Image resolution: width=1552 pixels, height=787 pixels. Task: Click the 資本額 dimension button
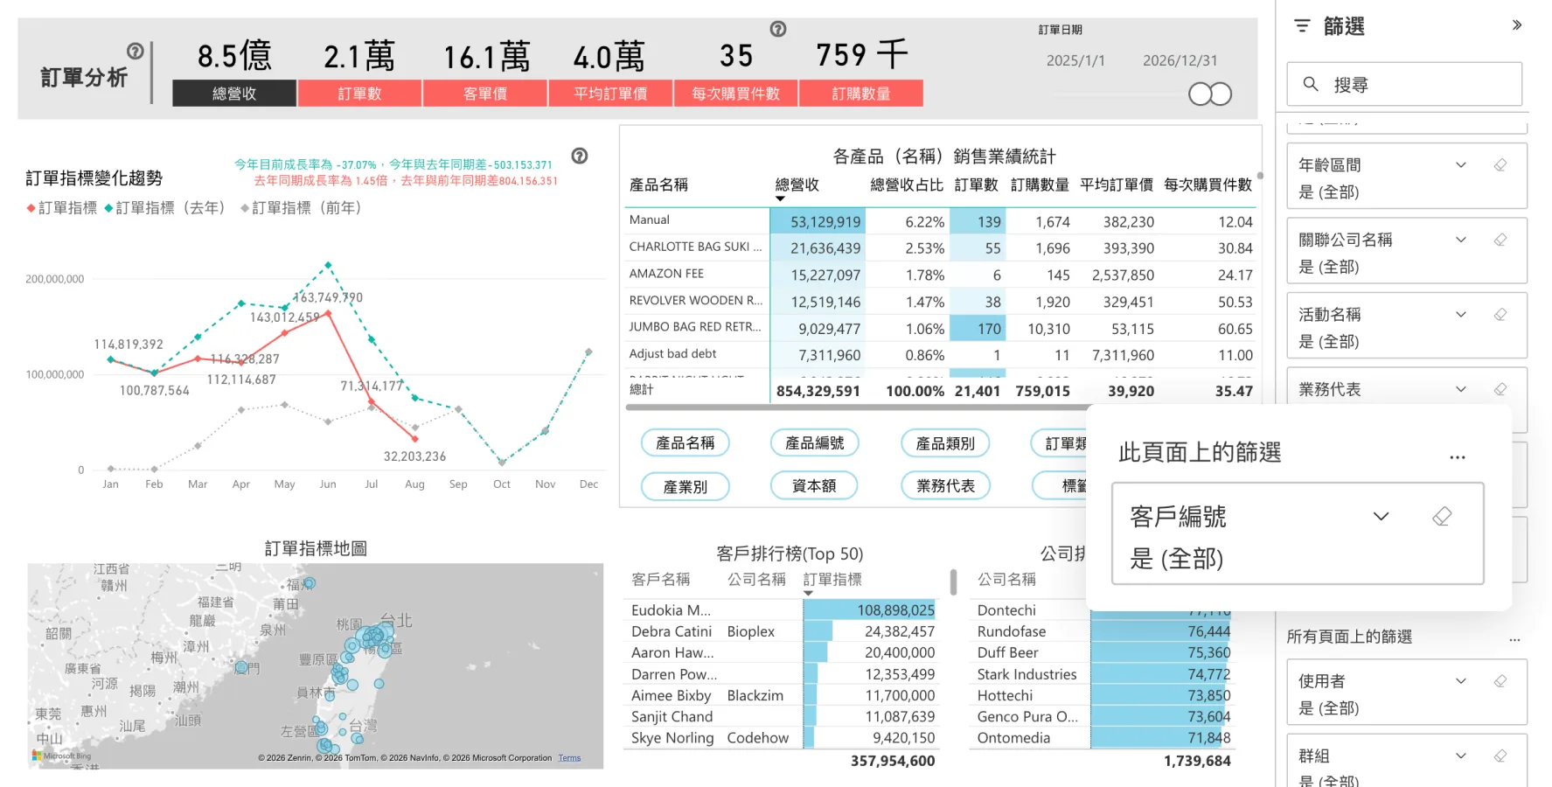click(x=814, y=485)
